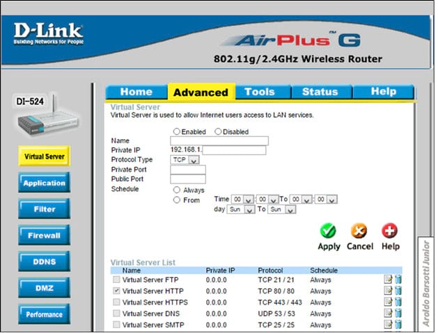Open the start time minute dropdown
Image resolution: width=438 pixels, height=333 pixels.
point(267,200)
